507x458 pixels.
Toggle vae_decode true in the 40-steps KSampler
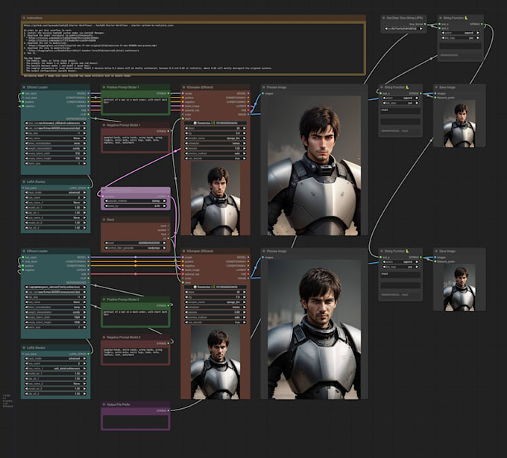coord(215,322)
